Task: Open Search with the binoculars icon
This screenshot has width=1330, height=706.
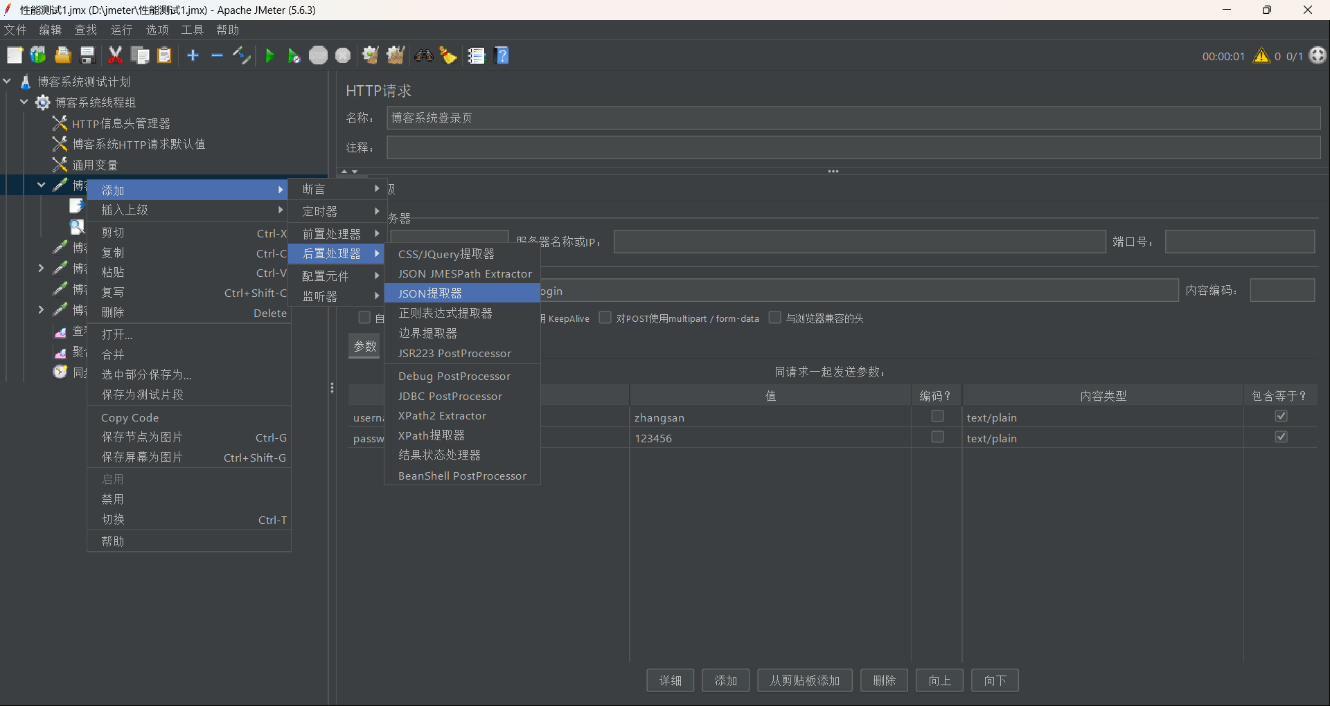Action: [x=423, y=55]
